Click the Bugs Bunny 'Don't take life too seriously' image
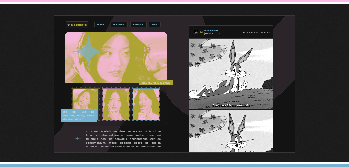Viewport: 349px width, 167px height. click(231, 74)
